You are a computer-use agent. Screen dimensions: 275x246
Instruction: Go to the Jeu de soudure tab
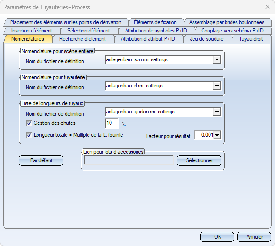[x=207, y=39]
